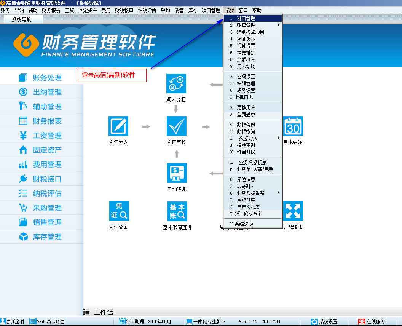402x326 pixels.
Task: Open the 万能转账 transfer icon
Action: point(293,211)
